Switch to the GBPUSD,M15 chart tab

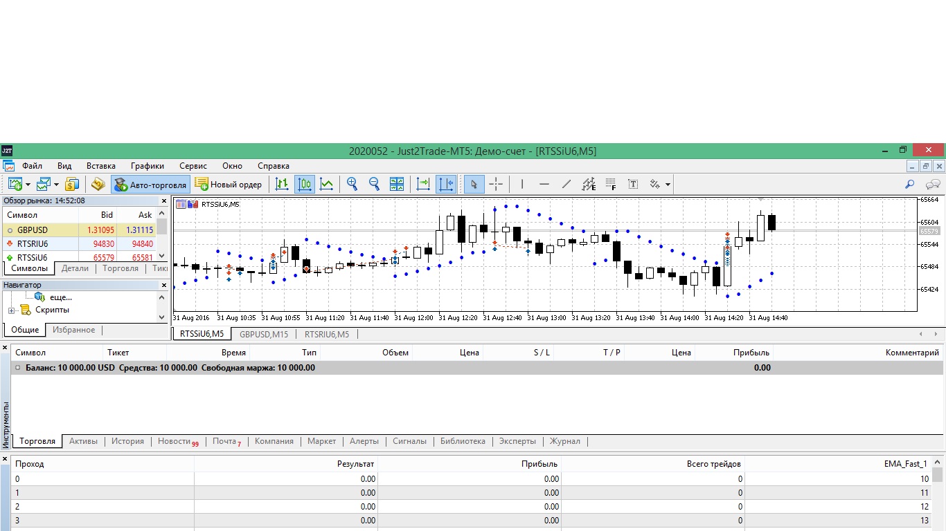click(x=264, y=334)
